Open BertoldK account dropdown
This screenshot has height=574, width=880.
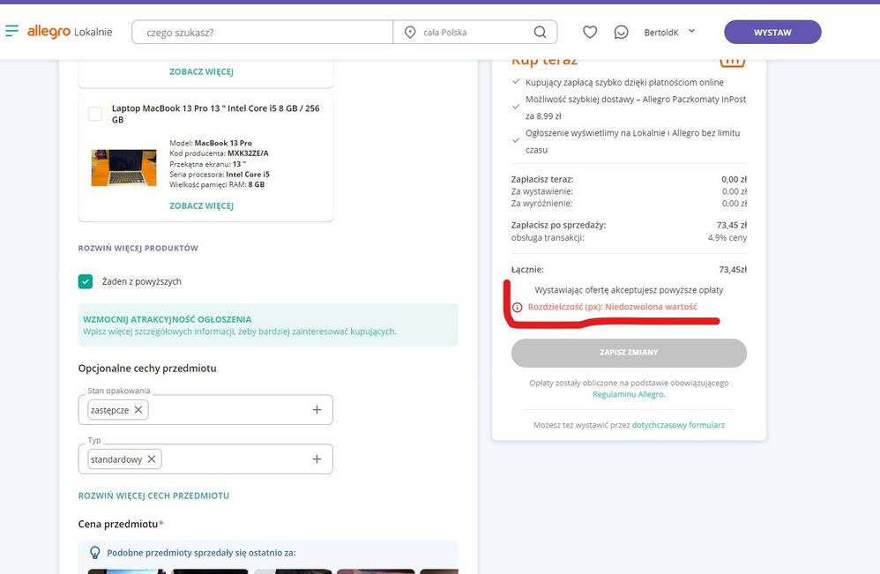669,33
